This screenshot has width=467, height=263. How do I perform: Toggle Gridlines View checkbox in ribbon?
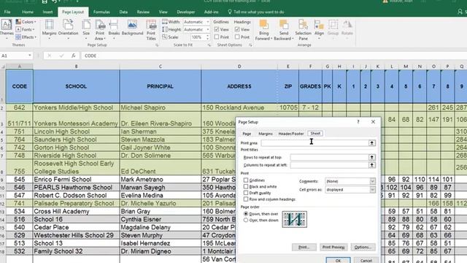coord(217,29)
